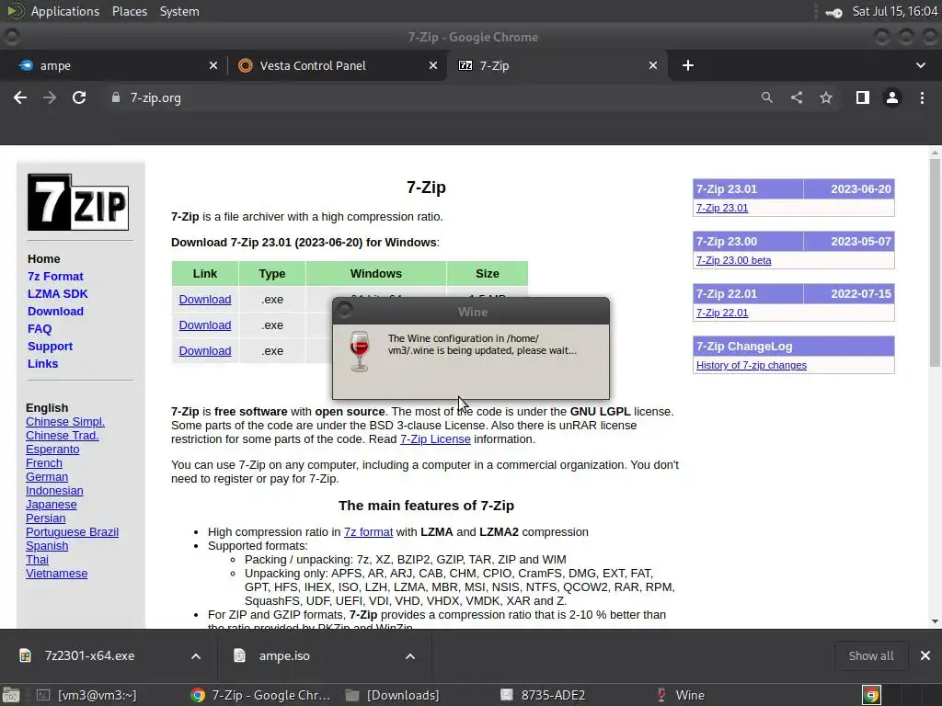This screenshot has width=942, height=706.
Task: Open the Applications menu
Action: point(65,11)
